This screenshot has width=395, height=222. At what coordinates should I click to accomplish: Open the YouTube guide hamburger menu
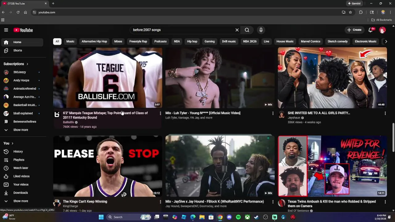click(x=6, y=30)
